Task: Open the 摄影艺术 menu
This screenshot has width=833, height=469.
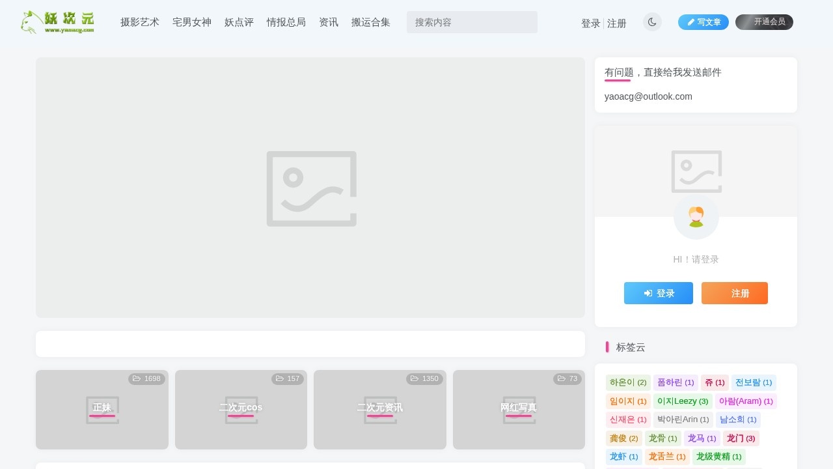Action: click(x=139, y=21)
